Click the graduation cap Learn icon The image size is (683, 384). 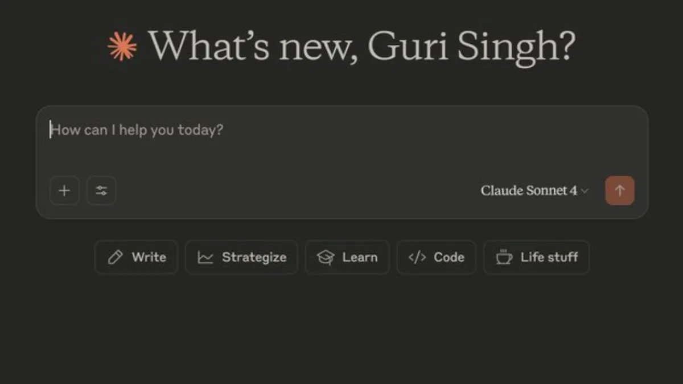click(x=326, y=258)
